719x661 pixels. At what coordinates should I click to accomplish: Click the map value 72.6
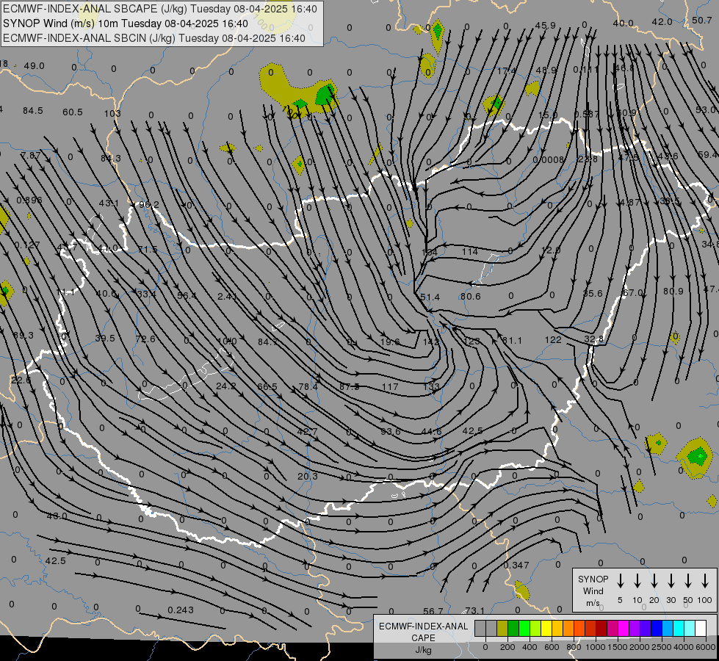pos(145,339)
